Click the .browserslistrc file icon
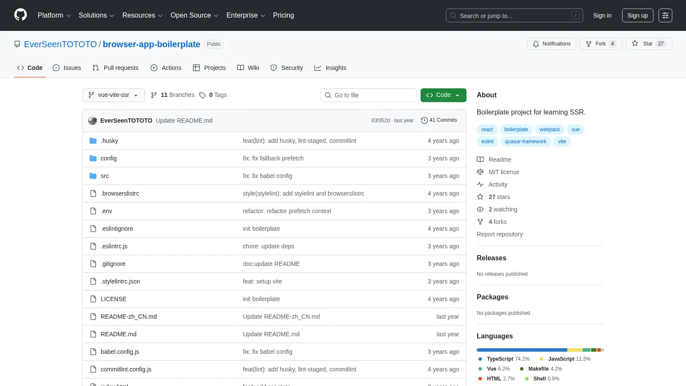 coord(93,193)
